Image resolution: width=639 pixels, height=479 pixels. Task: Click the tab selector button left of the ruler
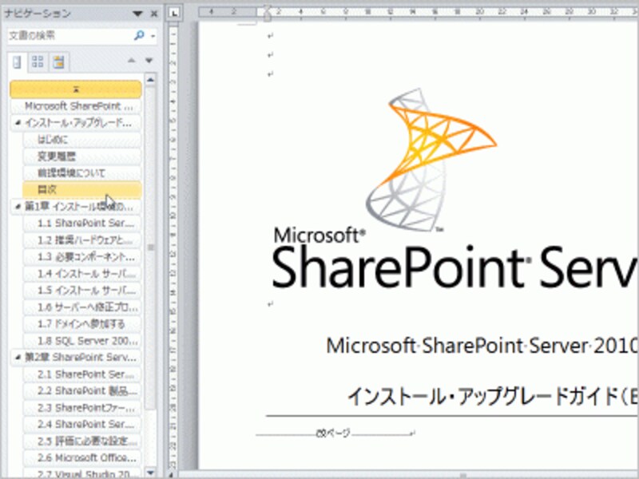(x=174, y=14)
